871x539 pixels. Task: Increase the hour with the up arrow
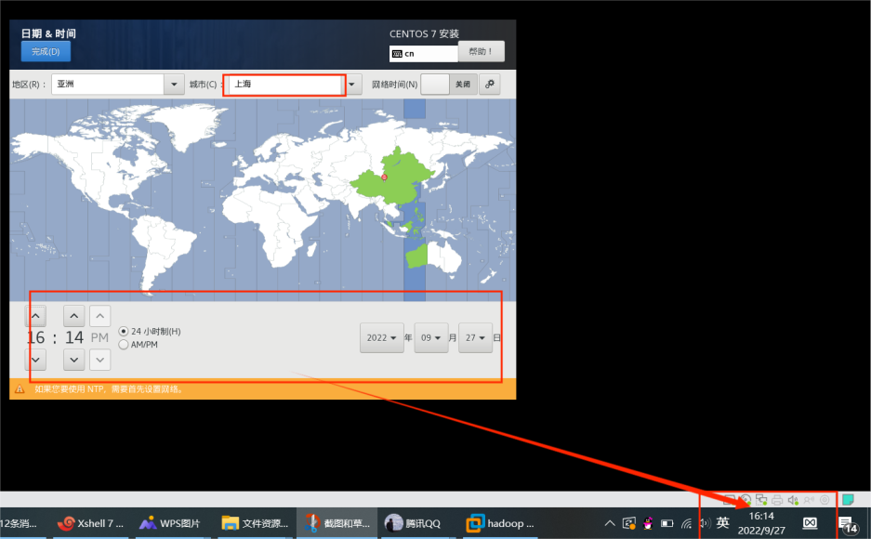click(x=35, y=316)
